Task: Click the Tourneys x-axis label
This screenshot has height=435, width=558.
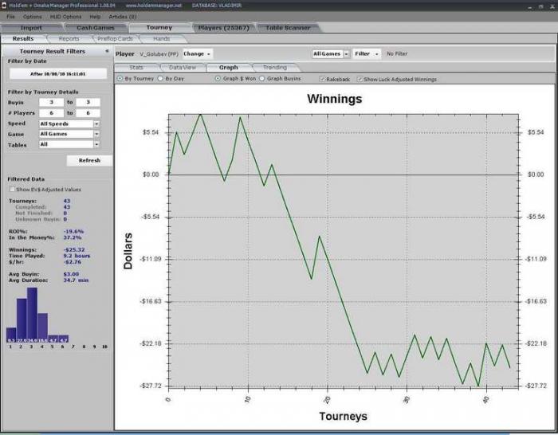Action: click(343, 416)
